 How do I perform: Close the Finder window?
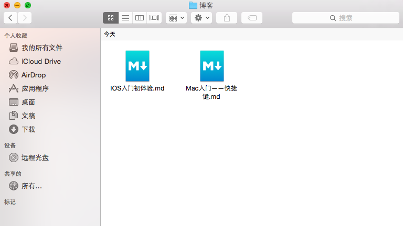pyautogui.click(x=7, y=5)
